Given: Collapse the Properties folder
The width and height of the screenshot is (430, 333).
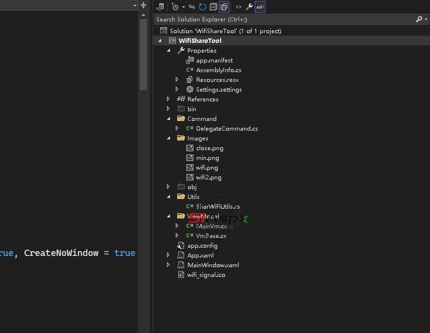Looking at the screenshot, I should click(168, 51).
